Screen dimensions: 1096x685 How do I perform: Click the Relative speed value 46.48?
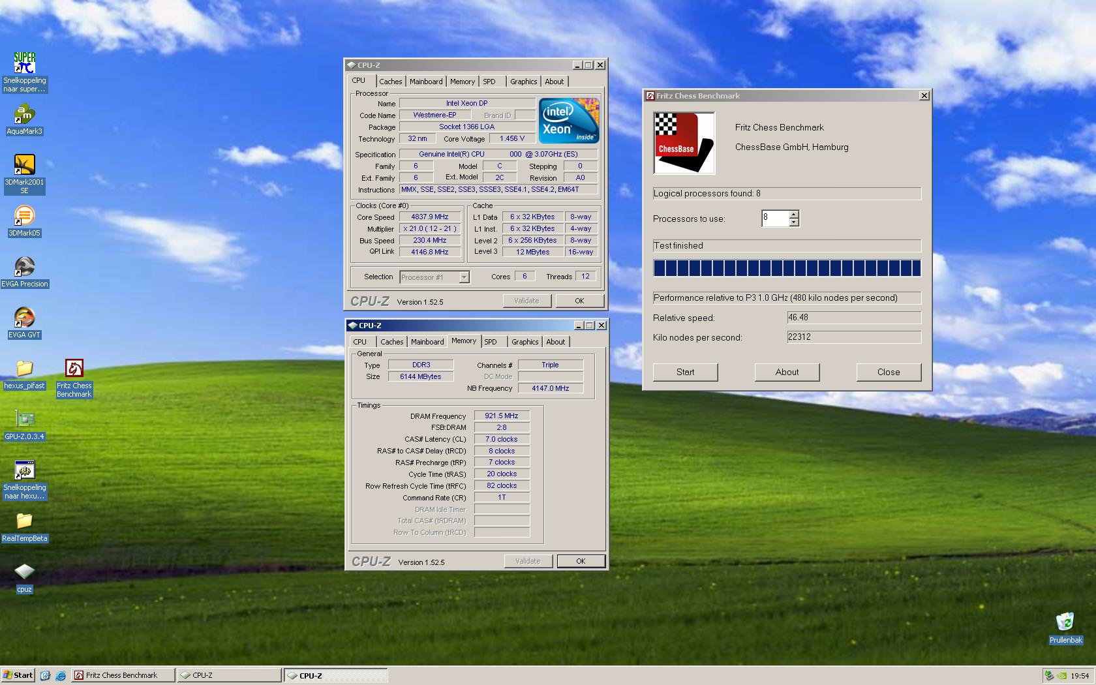854,318
